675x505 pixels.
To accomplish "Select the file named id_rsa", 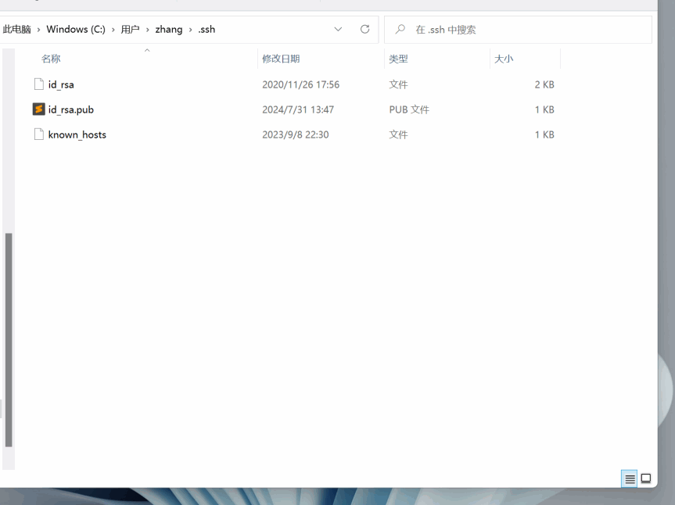I will point(61,84).
